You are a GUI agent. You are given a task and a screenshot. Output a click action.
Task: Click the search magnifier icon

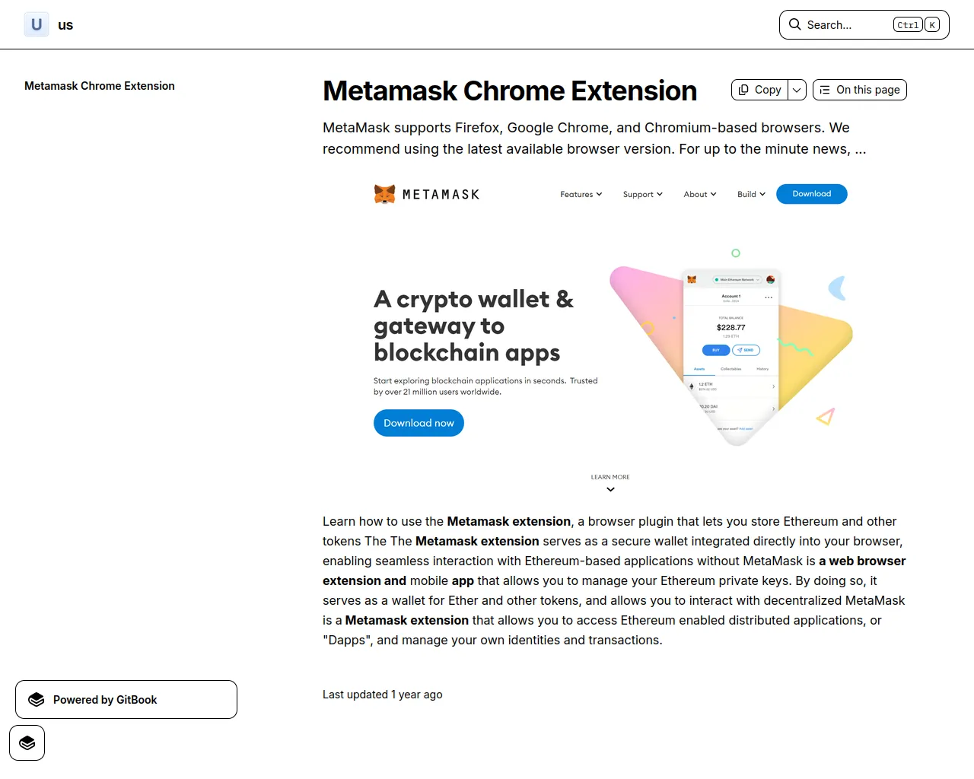click(x=794, y=24)
